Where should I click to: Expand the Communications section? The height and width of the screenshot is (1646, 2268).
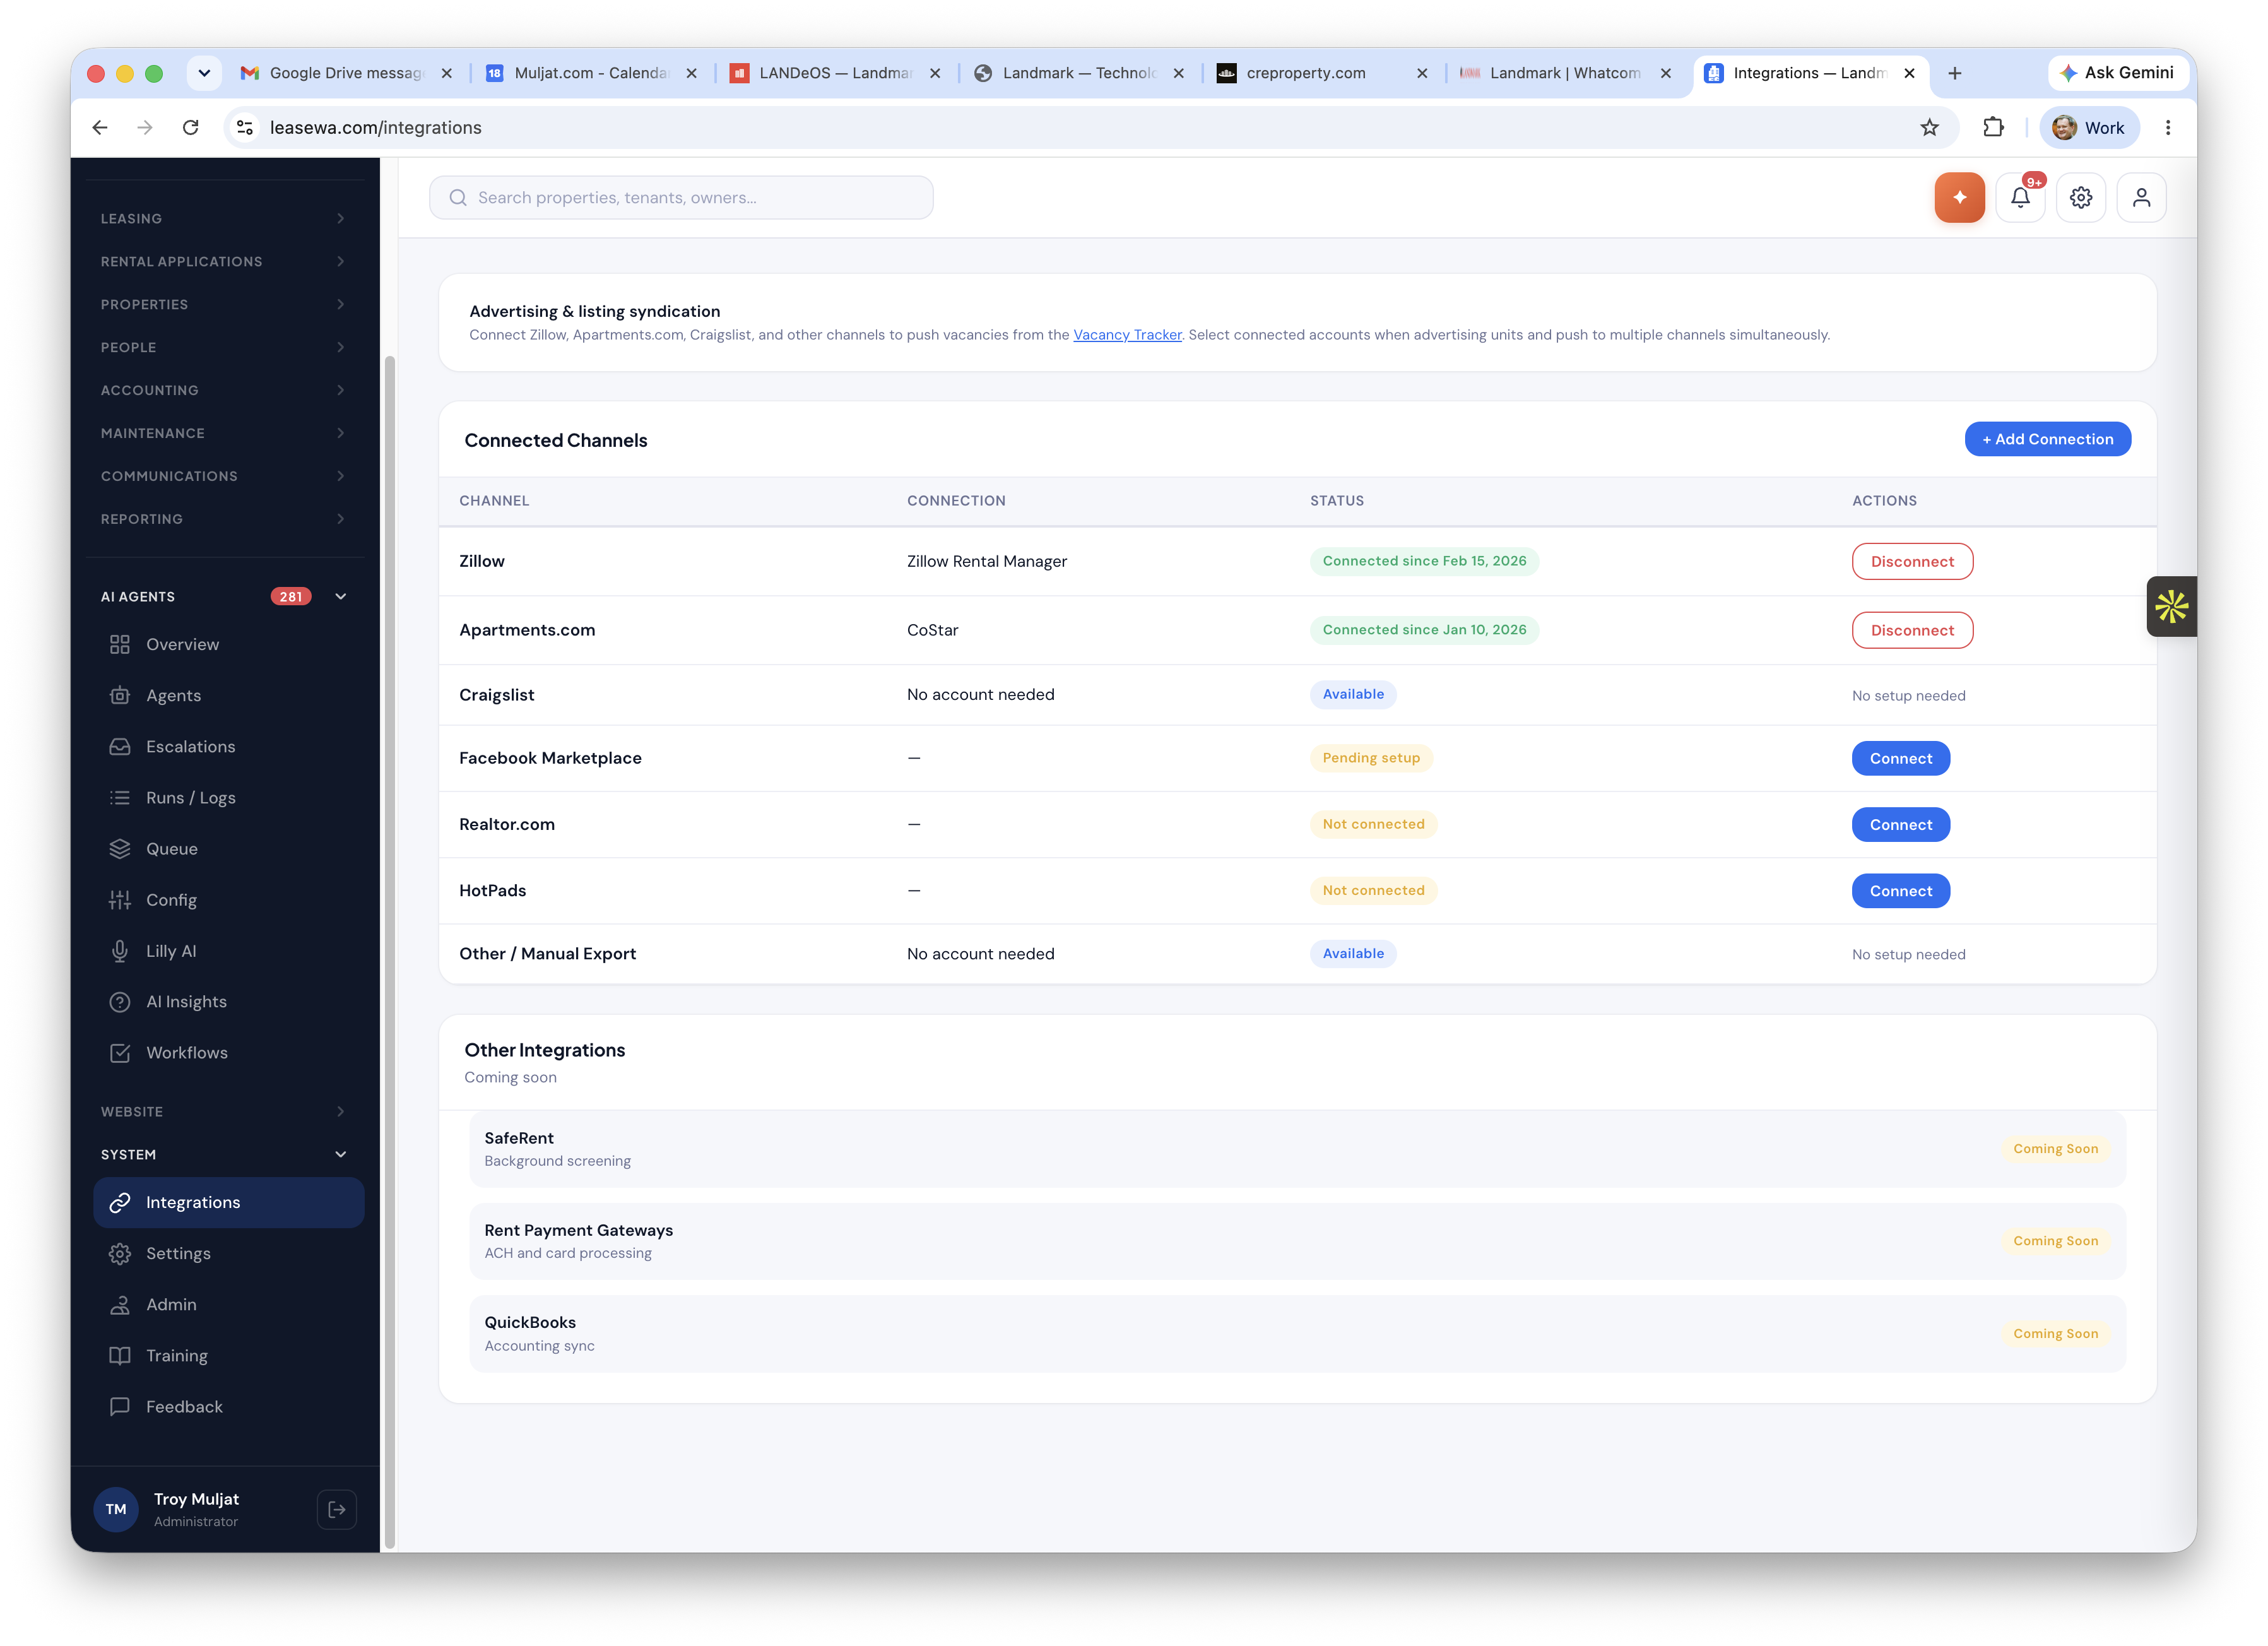point(224,476)
